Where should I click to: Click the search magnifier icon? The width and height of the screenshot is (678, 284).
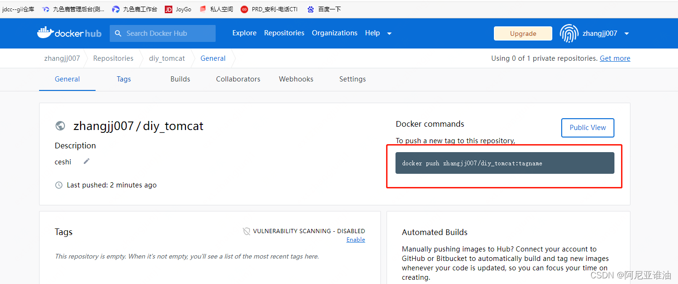119,33
